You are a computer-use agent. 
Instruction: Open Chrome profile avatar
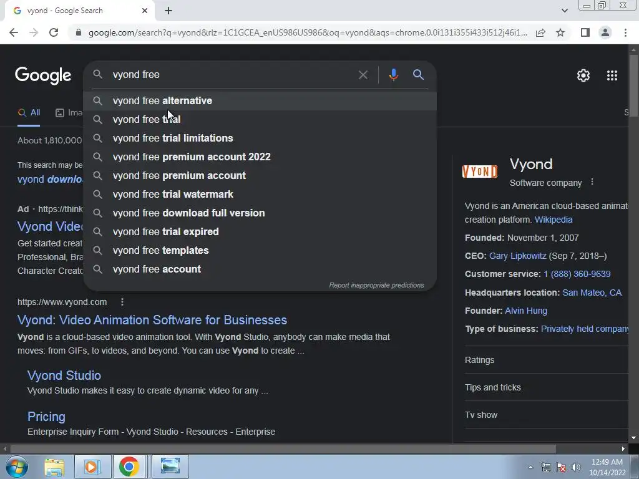605,32
